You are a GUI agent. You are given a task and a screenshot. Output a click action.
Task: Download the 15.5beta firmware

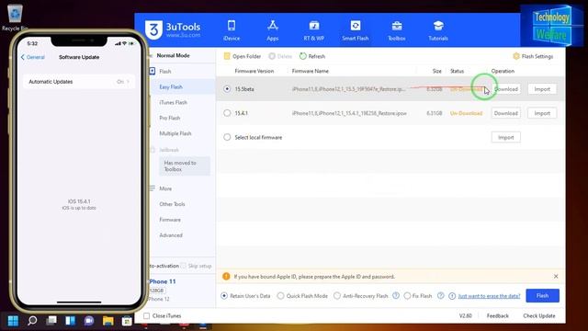click(505, 89)
